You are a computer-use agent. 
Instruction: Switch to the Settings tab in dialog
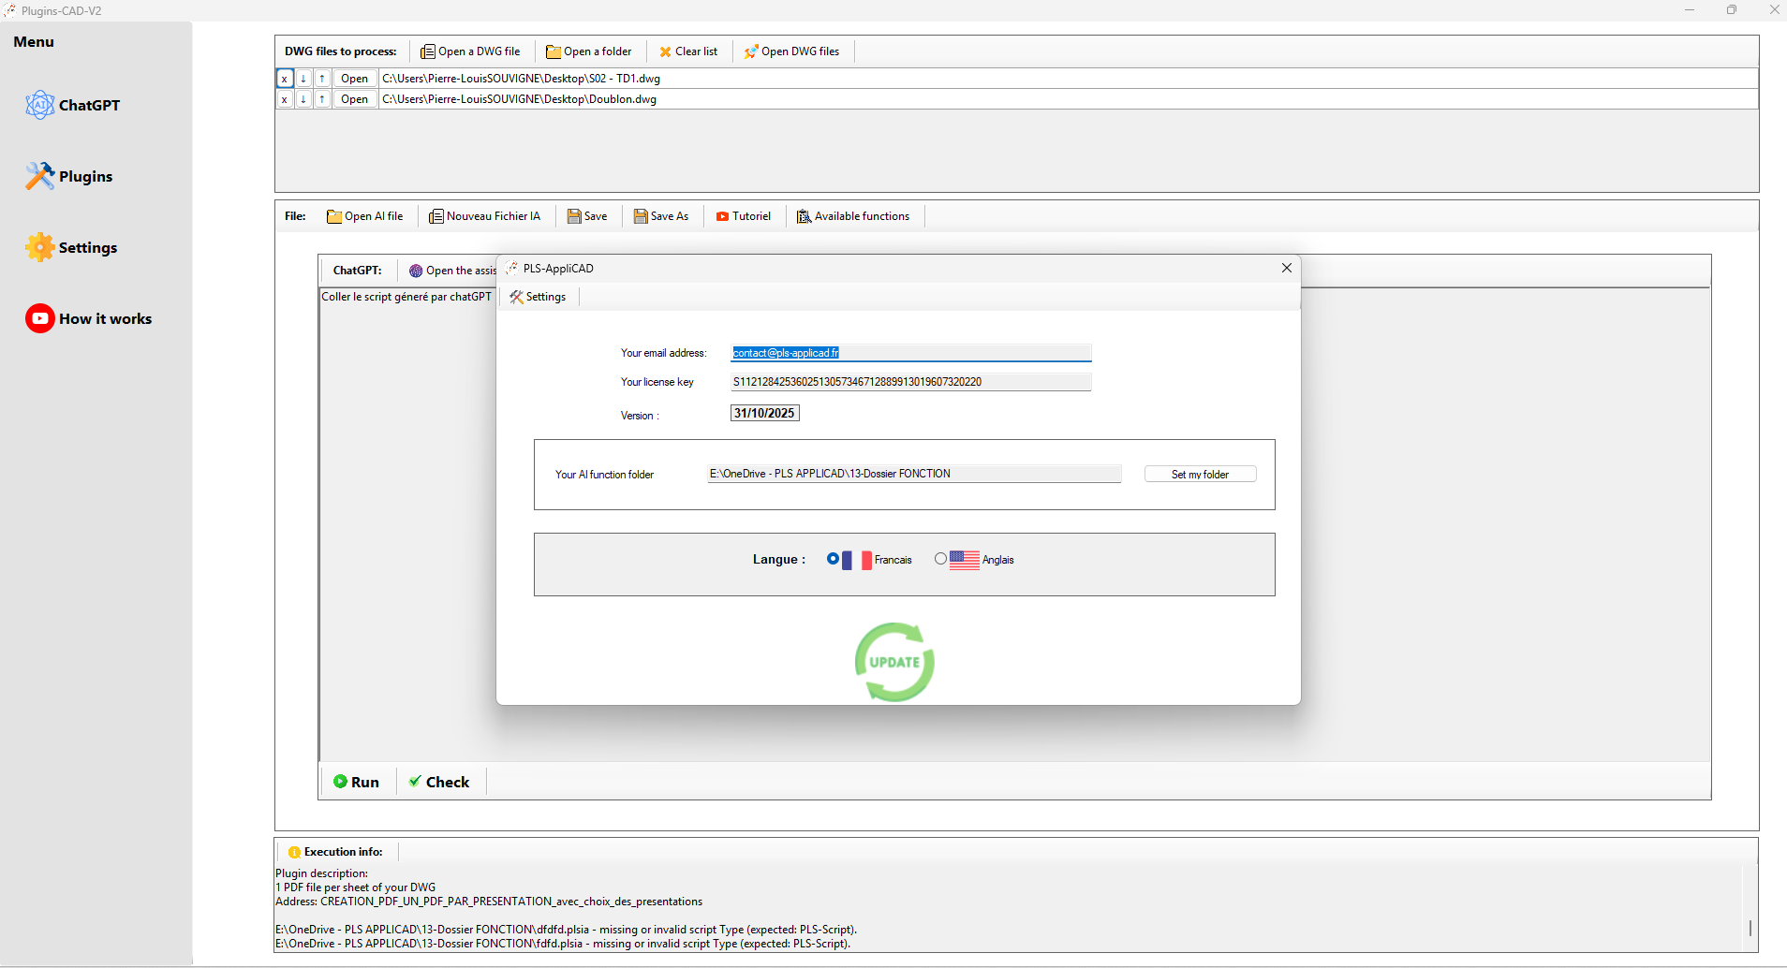point(538,297)
